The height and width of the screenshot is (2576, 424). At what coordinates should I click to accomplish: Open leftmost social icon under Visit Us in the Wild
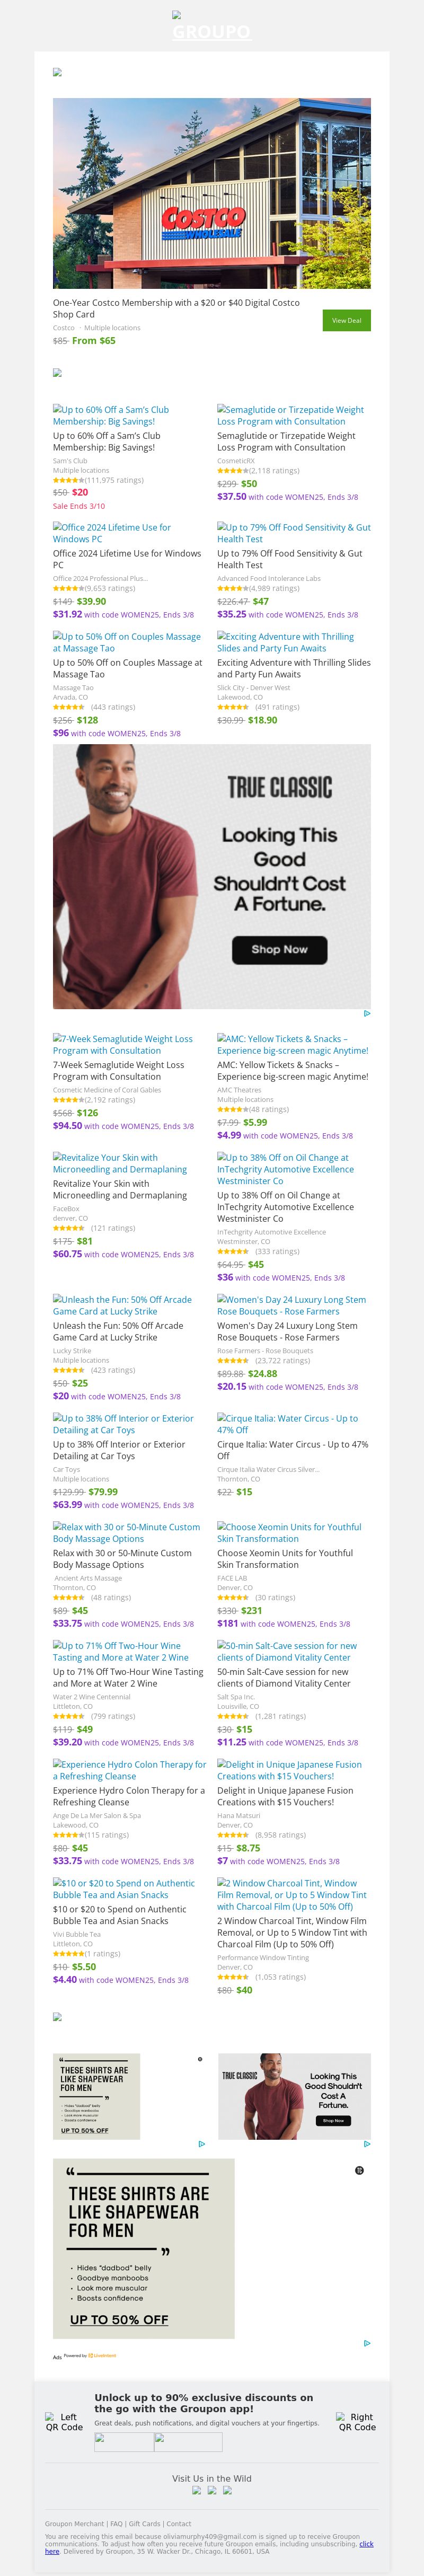pyautogui.click(x=197, y=2490)
